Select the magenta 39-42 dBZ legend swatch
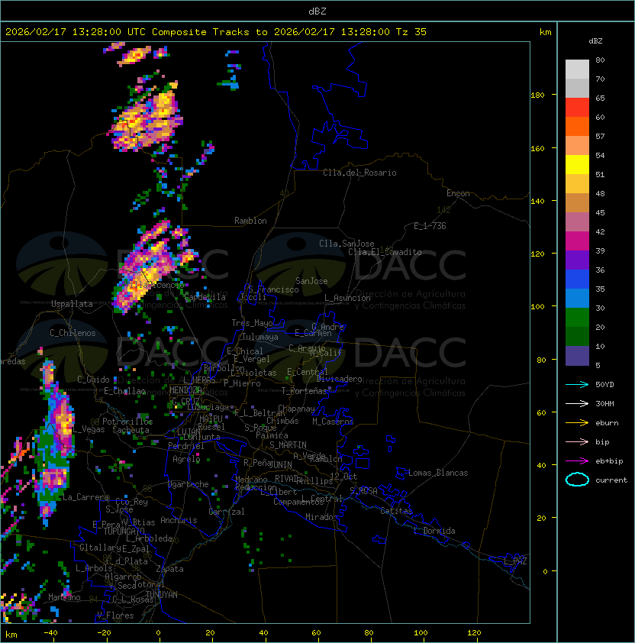635x643 pixels. point(577,241)
